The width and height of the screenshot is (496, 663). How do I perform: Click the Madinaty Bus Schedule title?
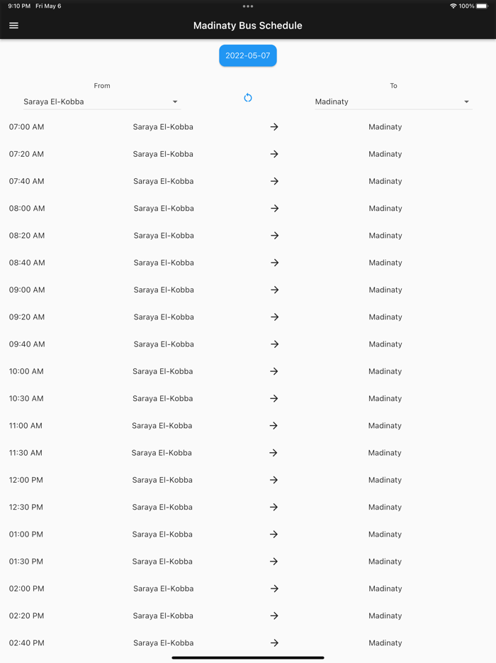(248, 25)
